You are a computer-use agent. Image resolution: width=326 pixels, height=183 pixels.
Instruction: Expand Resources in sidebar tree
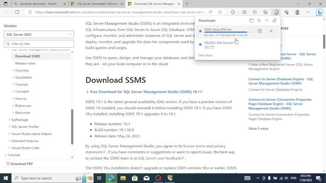click(22, 113)
